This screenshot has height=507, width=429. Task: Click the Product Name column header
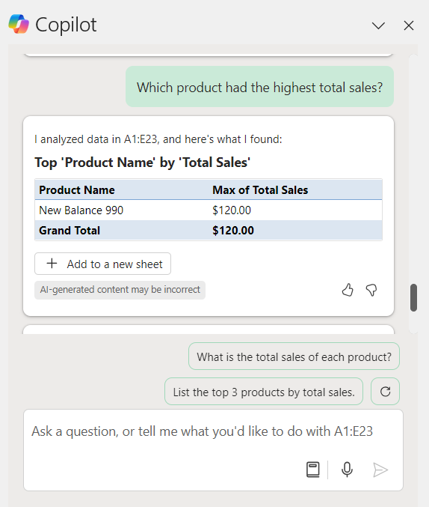pyautogui.click(x=77, y=189)
